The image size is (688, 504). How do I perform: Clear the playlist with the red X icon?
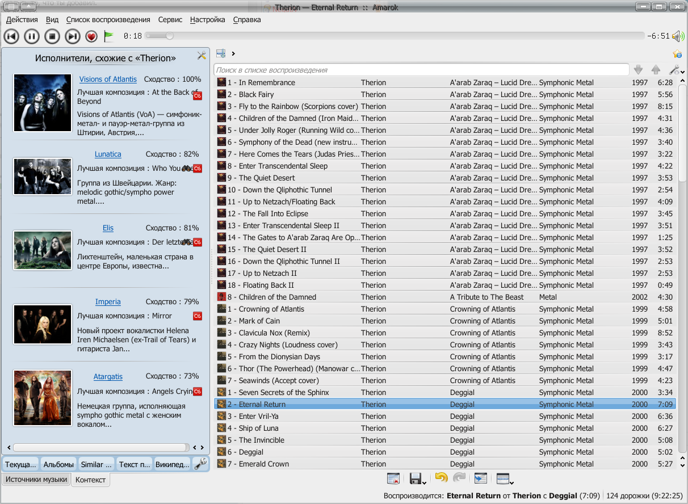tap(393, 478)
